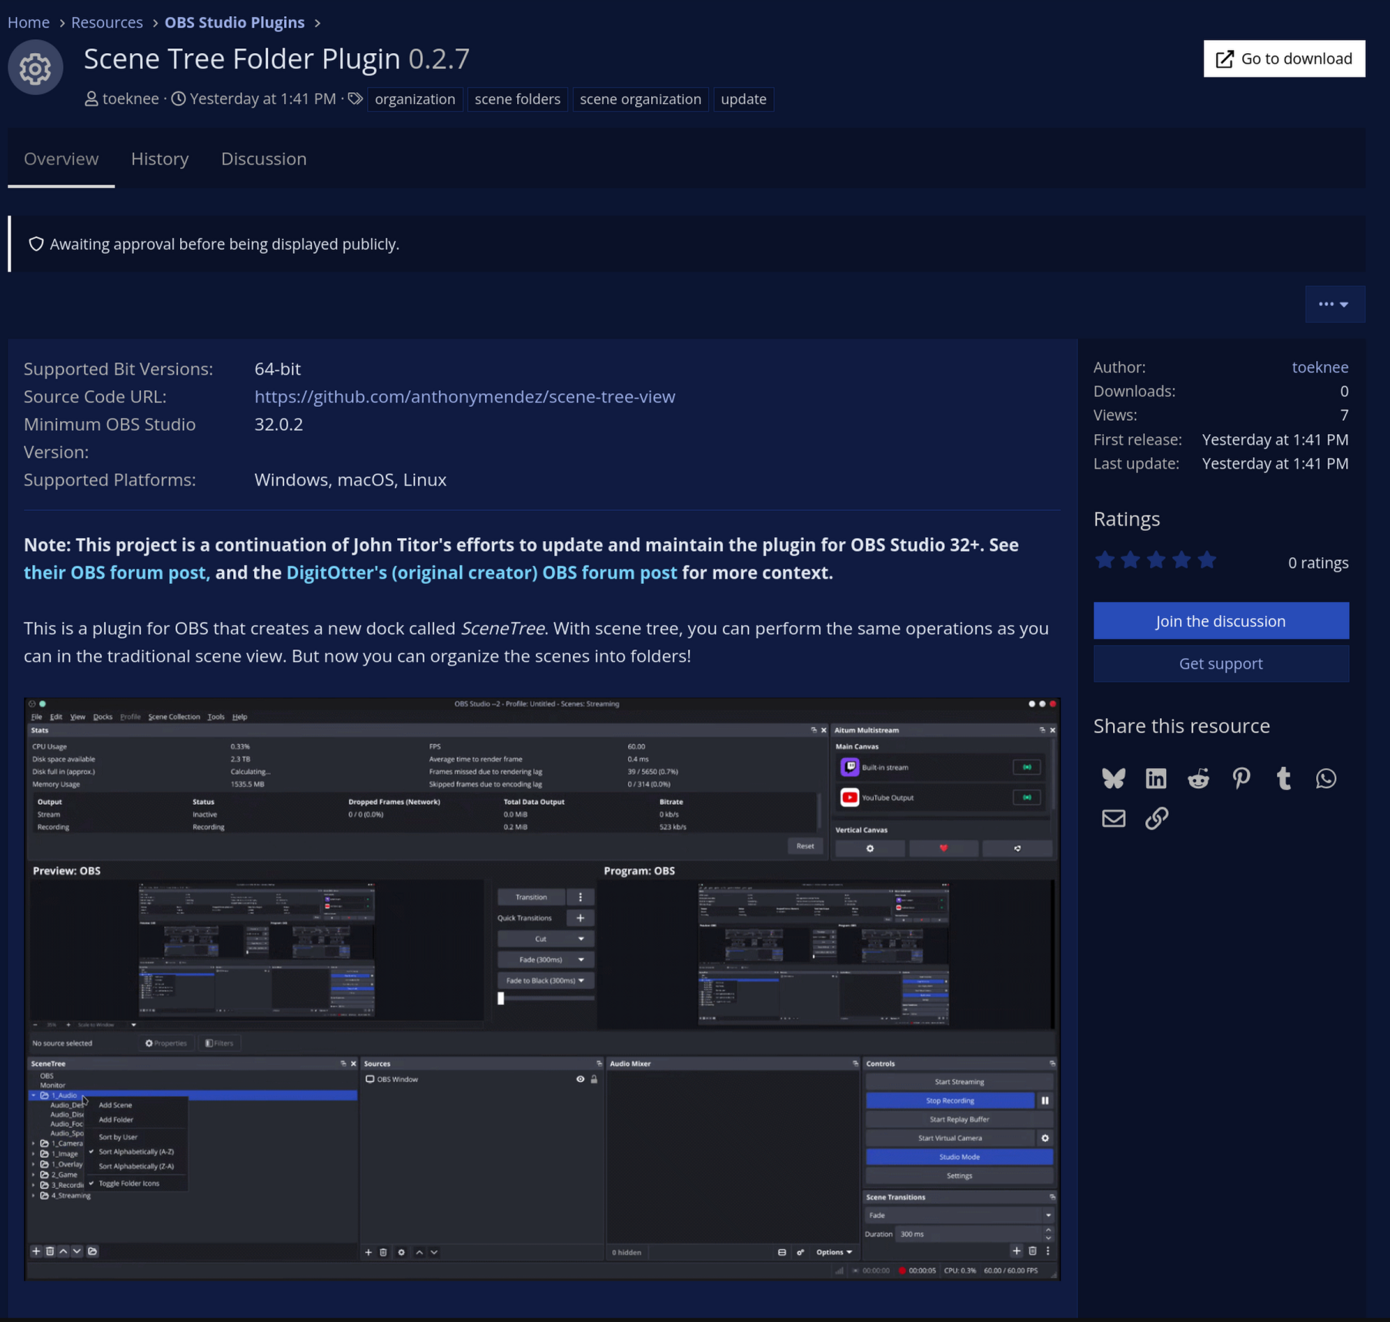
Task: Open DigitOtter's original creator forum post link
Action: coord(481,573)
